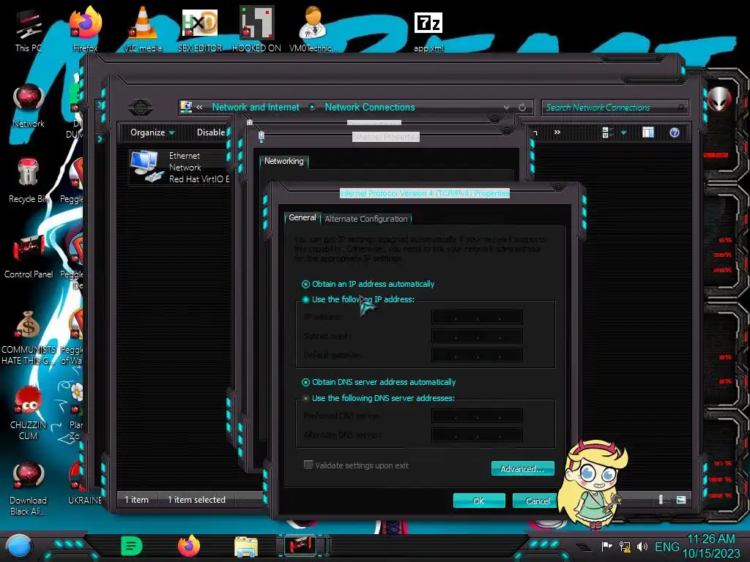
Task: Select COMMUNISTS HATE THIS money bag icon
Action: pyautogui.click(x=29, y=338)
